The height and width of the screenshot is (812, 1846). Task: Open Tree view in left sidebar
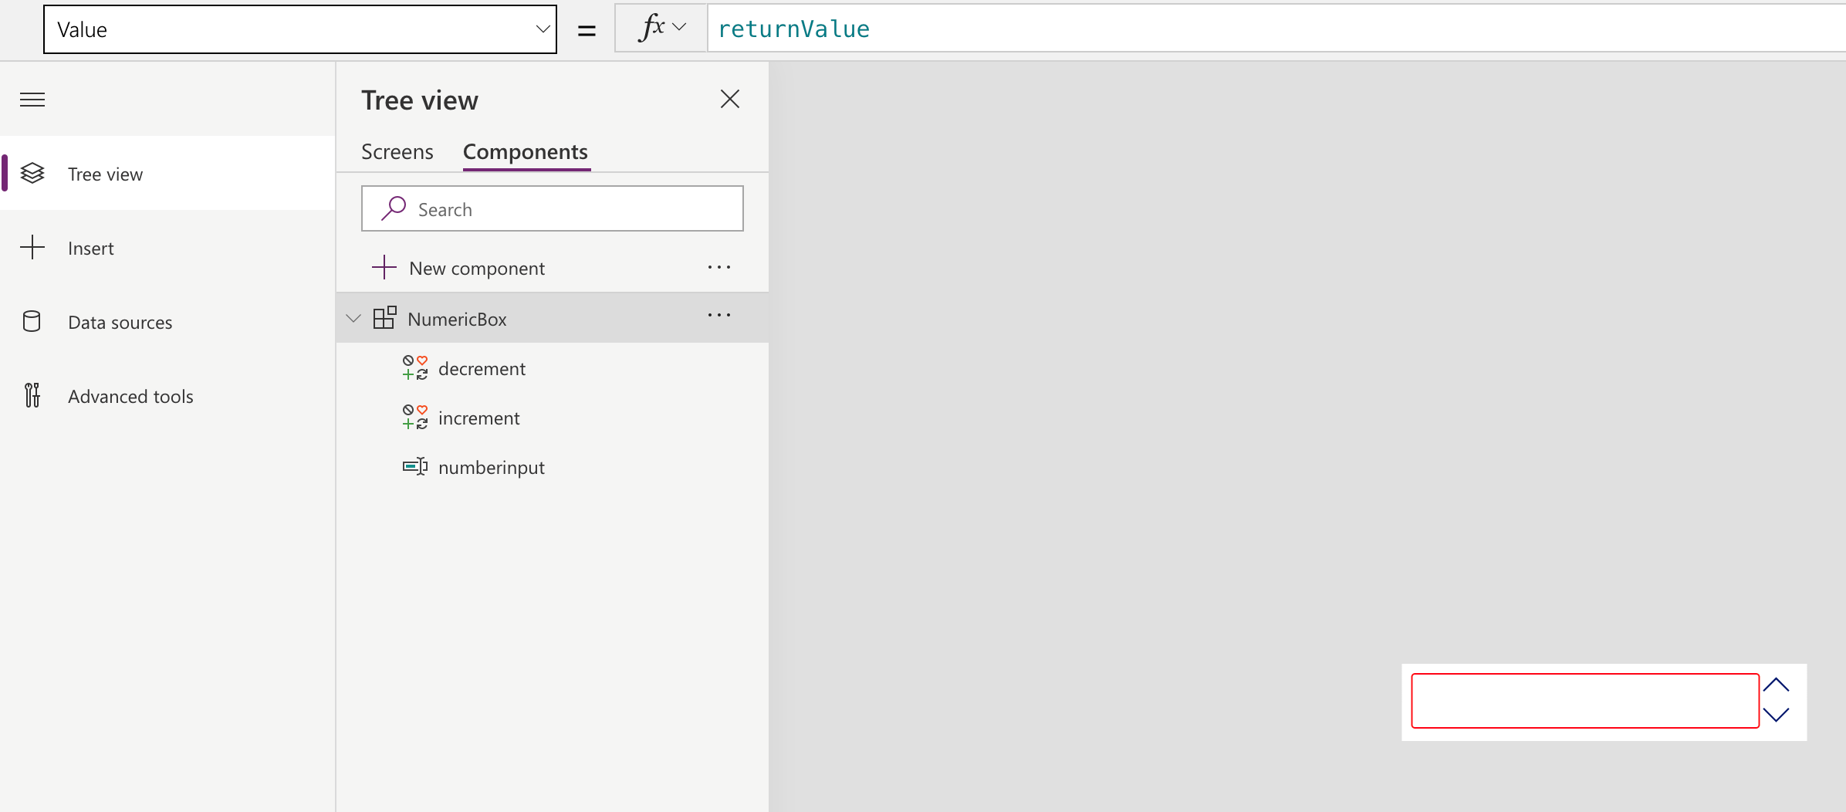point(167,174)
